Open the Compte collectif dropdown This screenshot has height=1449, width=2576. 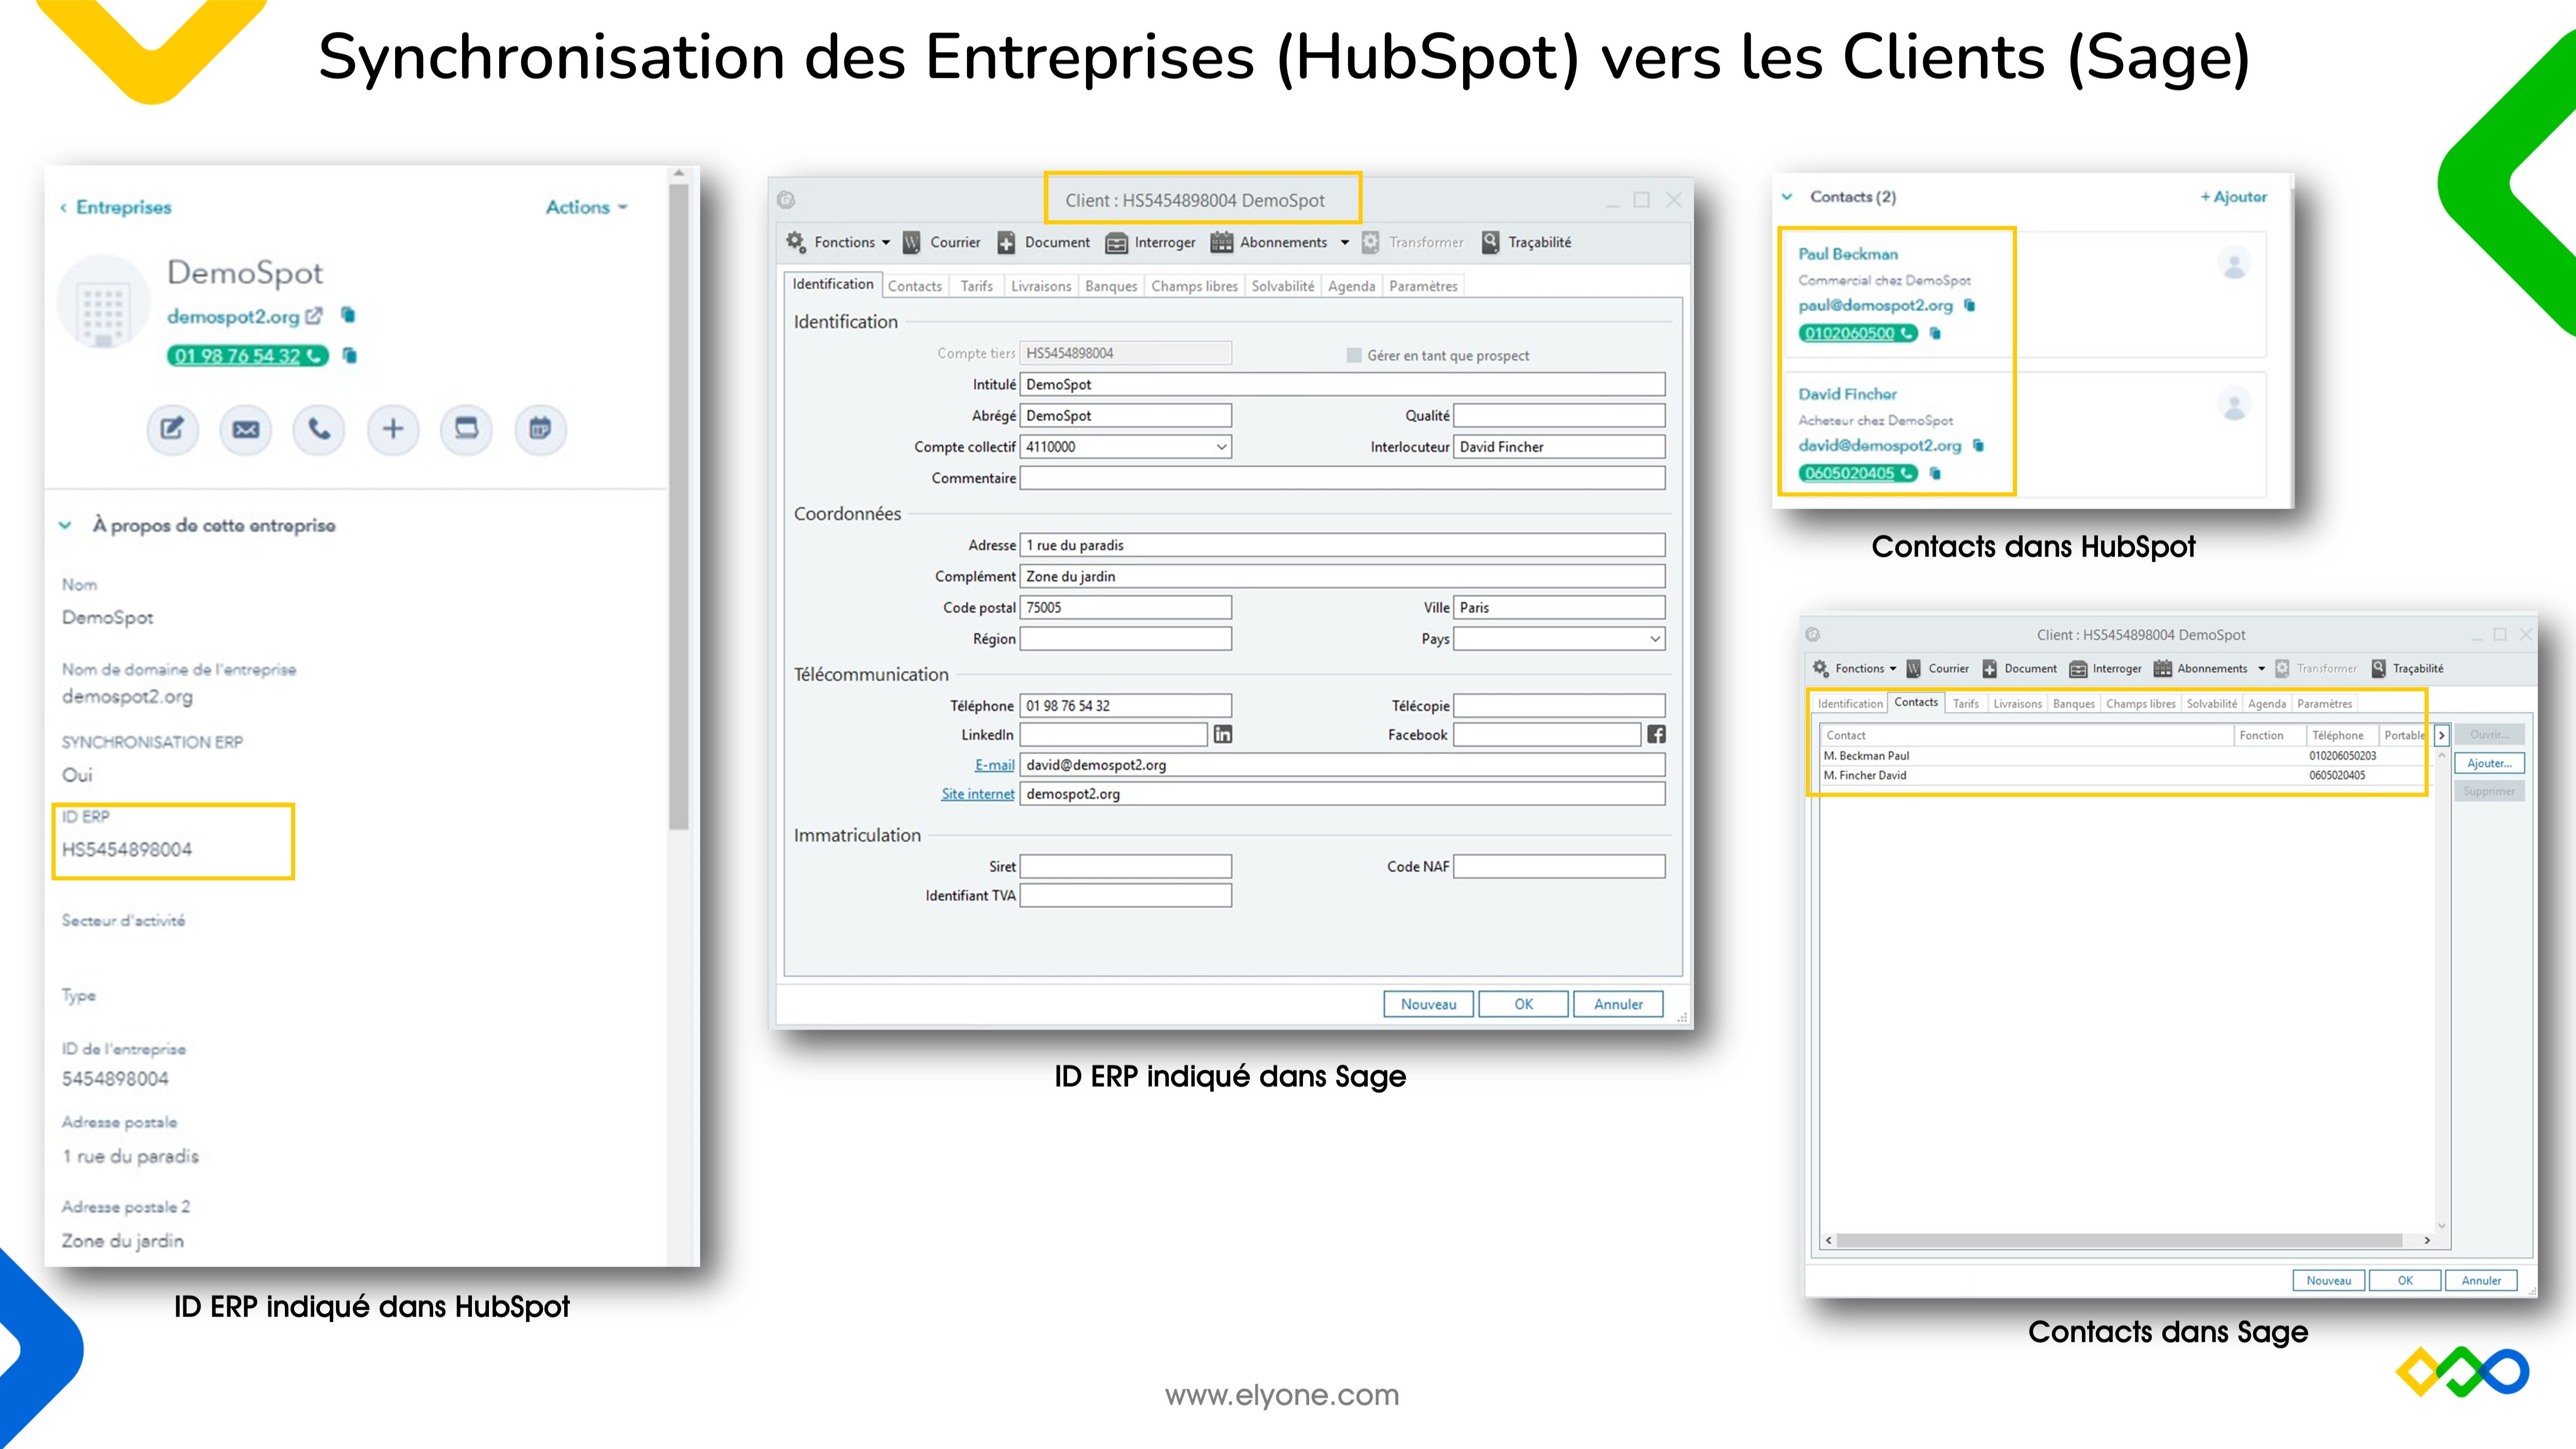1221,447
